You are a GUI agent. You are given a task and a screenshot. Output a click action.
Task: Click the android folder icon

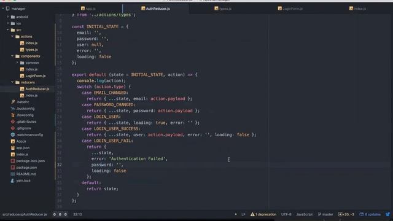13,17
